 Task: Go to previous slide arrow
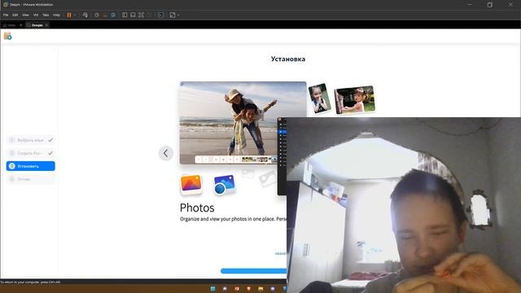point(166,153)
